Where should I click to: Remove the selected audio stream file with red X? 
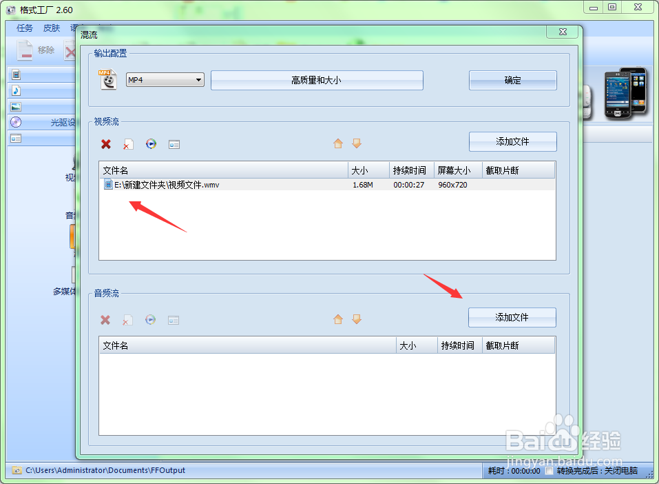point(105,320)
